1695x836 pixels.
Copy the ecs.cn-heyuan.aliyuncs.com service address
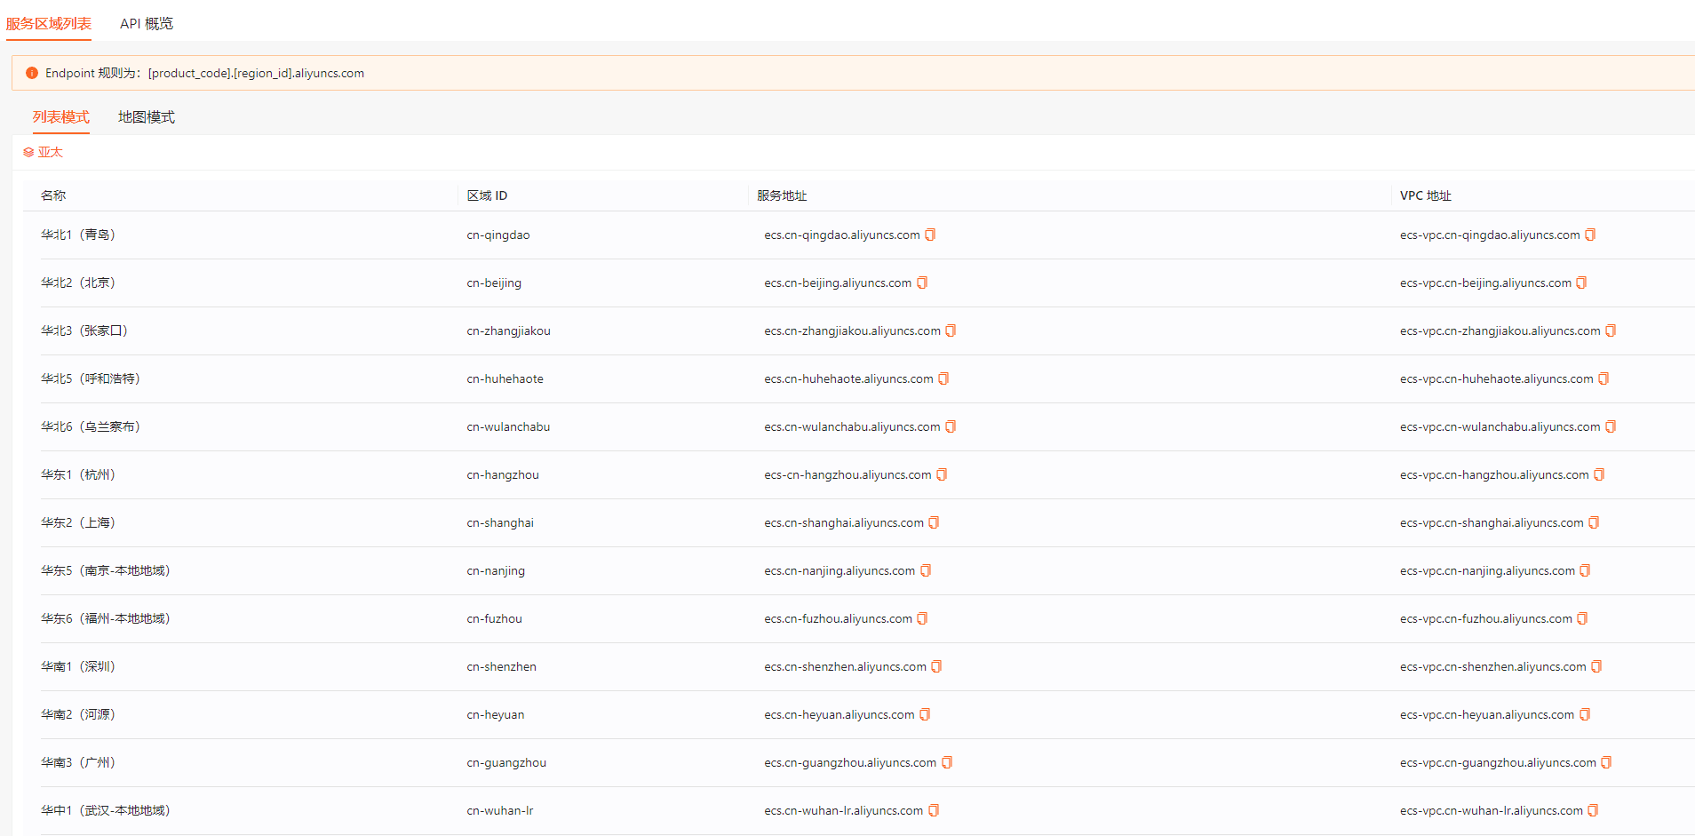tap(925, 714)
